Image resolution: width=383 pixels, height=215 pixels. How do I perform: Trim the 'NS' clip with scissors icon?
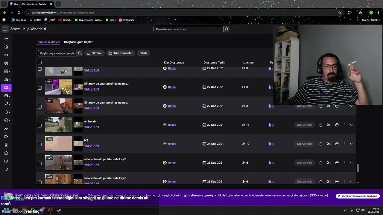pyautogui.click(x=329, y=144)
